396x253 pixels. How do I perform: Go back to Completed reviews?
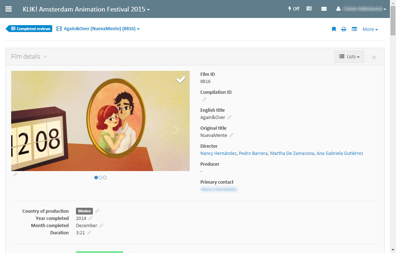pos(30,29)
